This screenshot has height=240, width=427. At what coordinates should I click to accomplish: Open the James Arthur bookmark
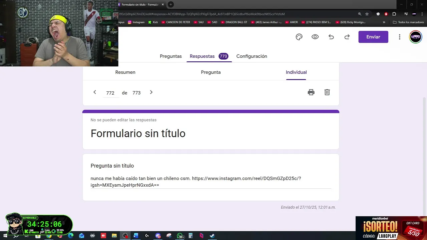(x=266, y=22)
